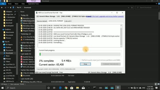
Task: Launch Google Chrome from the taskbar
Action: [66, 88]
